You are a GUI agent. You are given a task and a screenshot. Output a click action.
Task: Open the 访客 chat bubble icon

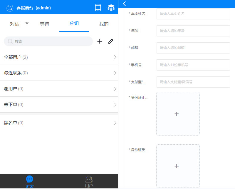[x=30, y=179]
